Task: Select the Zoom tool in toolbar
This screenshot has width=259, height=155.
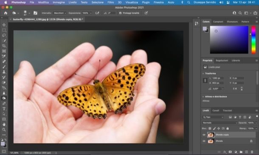Action: point(4,130)
